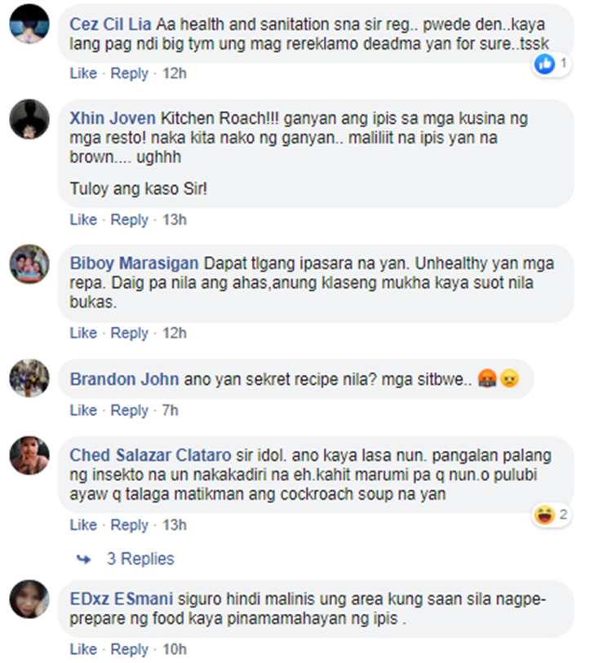Like Ched Salazar Clataro's cockroach soup comment
612x663 pixels.
point(83,525)
